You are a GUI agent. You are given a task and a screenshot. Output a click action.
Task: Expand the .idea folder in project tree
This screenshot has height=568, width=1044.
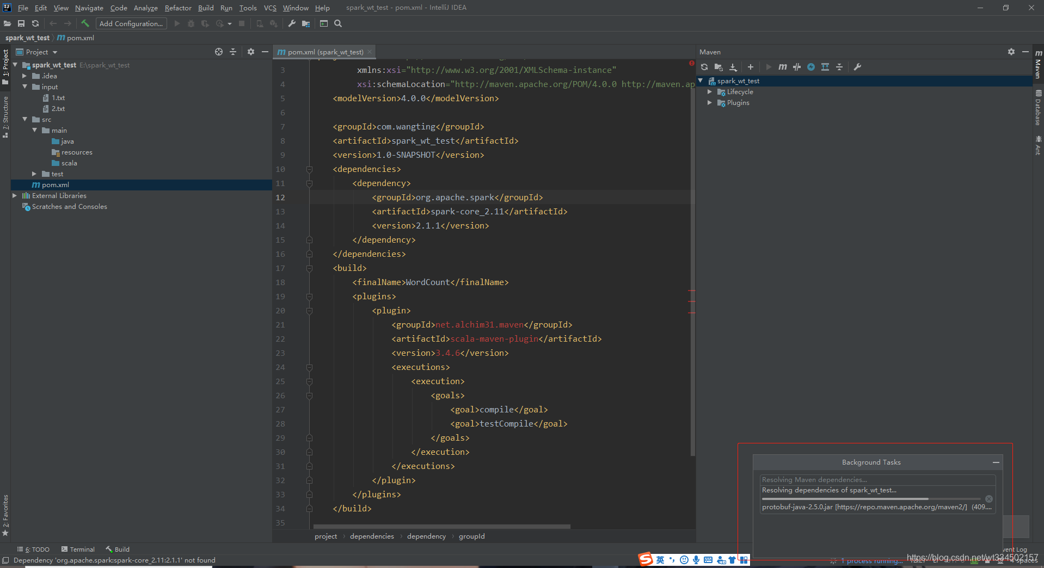pos(24,76)
